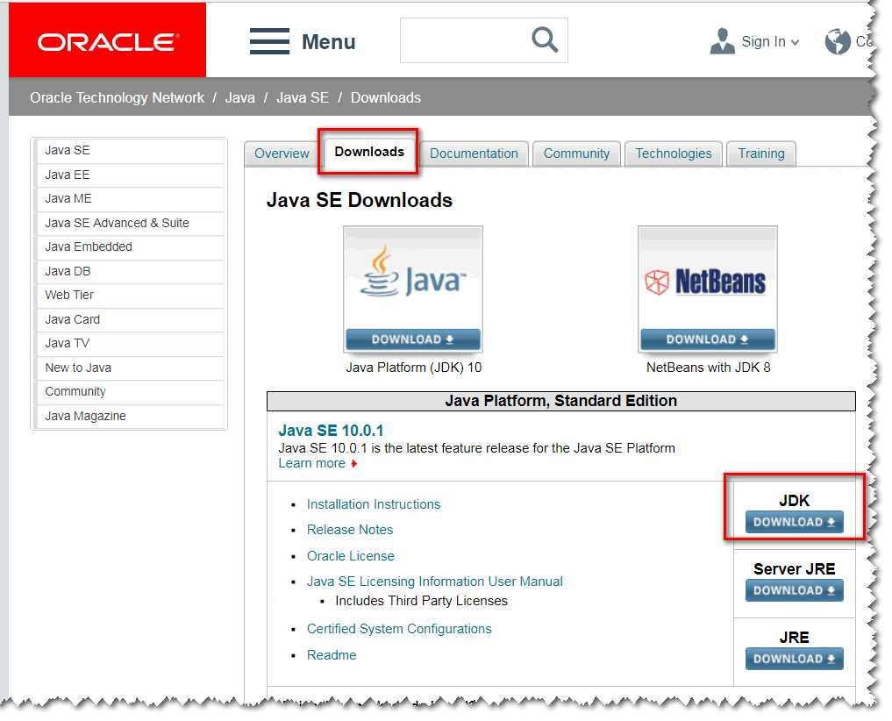Open Certified System Configurations link
892x721 pixels.
399,630
